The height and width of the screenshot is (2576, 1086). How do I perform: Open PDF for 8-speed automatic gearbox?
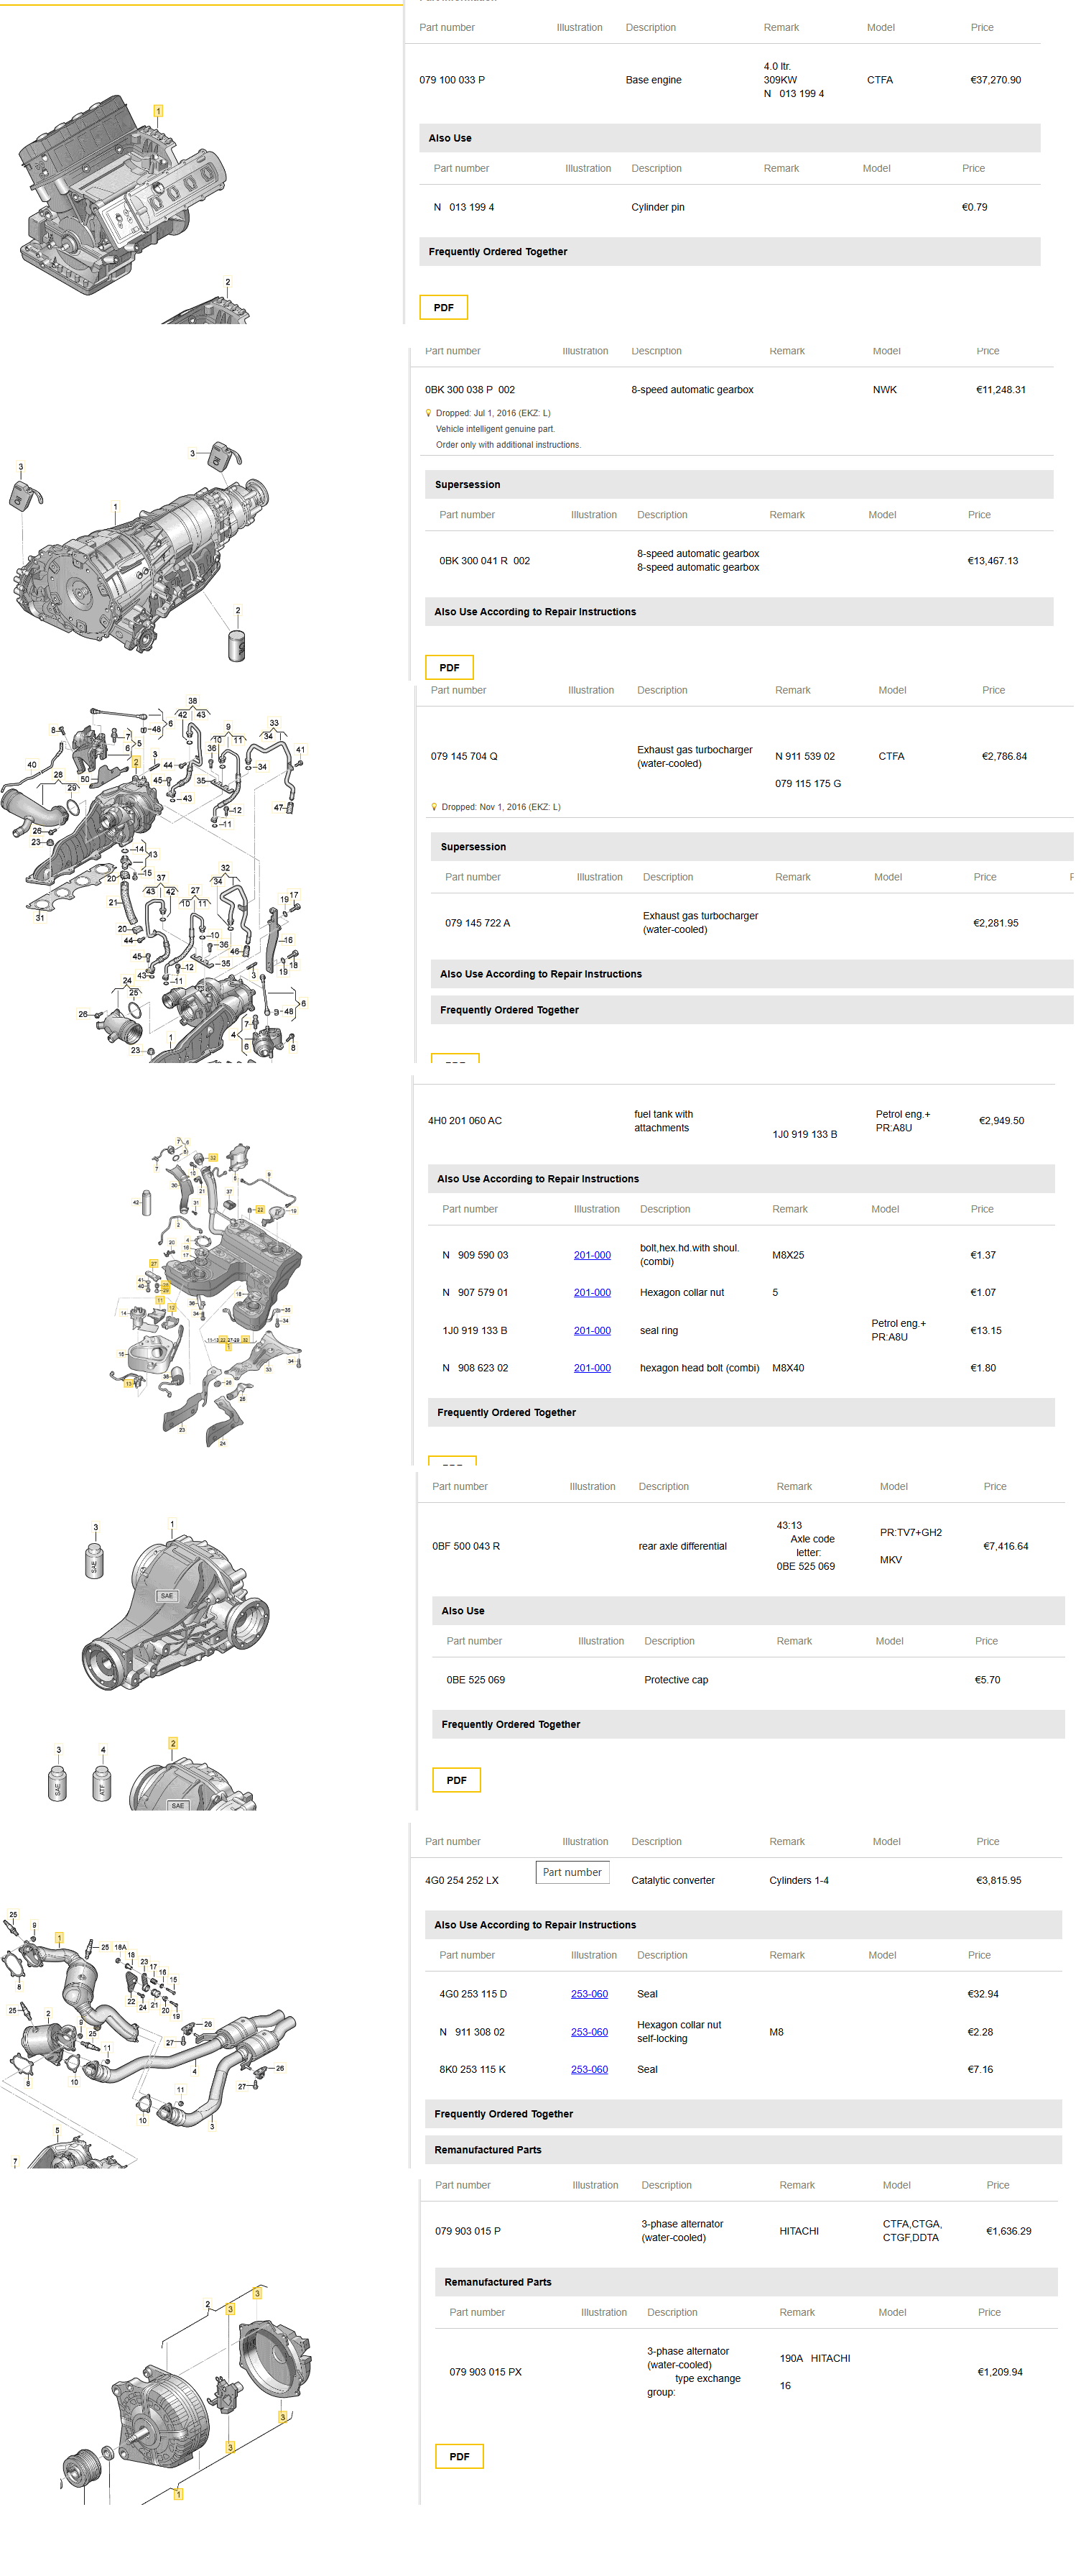click(x=450, y=667)
